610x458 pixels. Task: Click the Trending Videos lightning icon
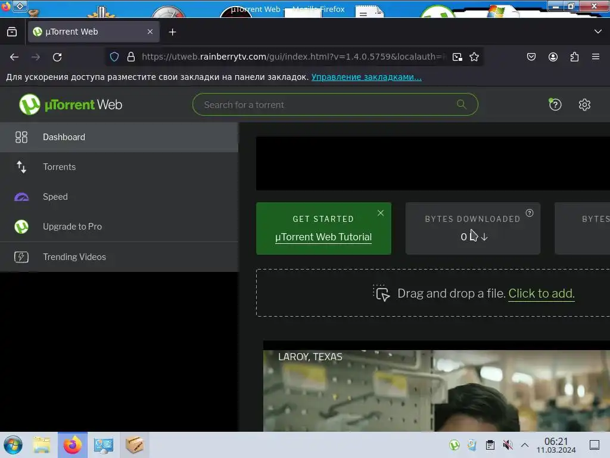[x=21, y=257]
